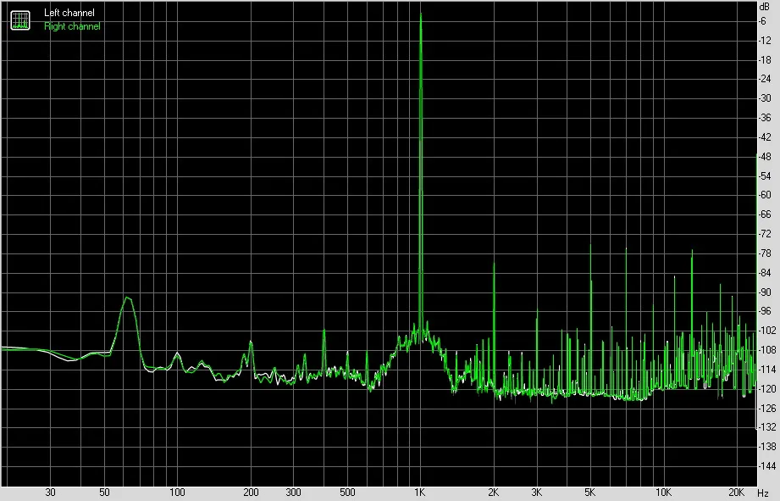Click the -72 dB scale value

tap(765, 234)
